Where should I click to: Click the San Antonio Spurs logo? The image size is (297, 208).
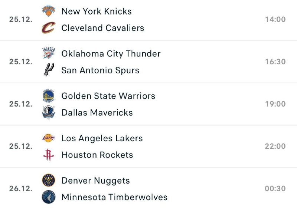click(x=48, y=70)
